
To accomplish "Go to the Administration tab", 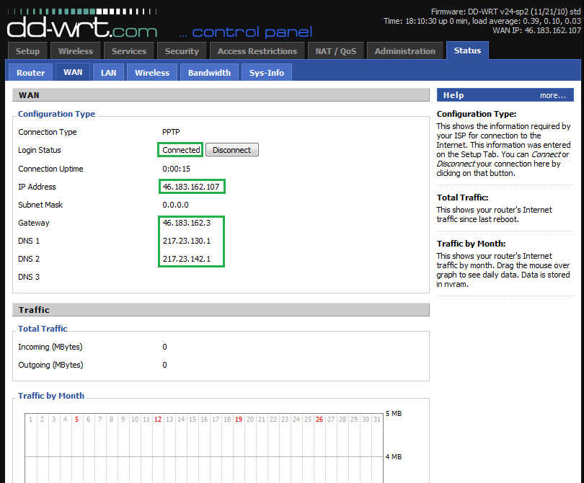I will coord(405,51).
